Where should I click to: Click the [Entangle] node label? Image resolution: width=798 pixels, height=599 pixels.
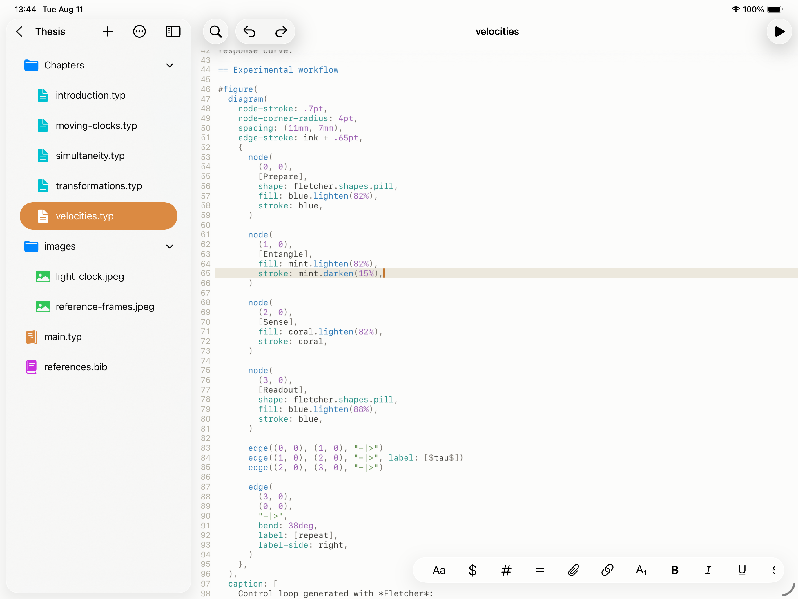pyautogui.click(x=285, y=254)
